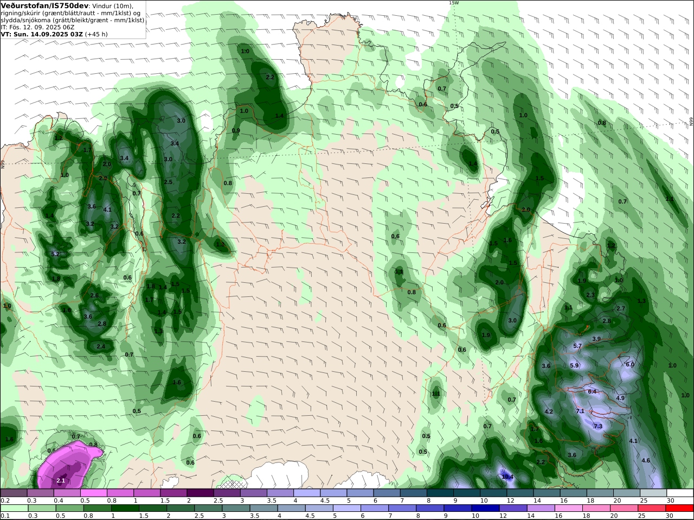Select the grey-green 3–3.5 swatch in lower legend

[x=236, y=508]
